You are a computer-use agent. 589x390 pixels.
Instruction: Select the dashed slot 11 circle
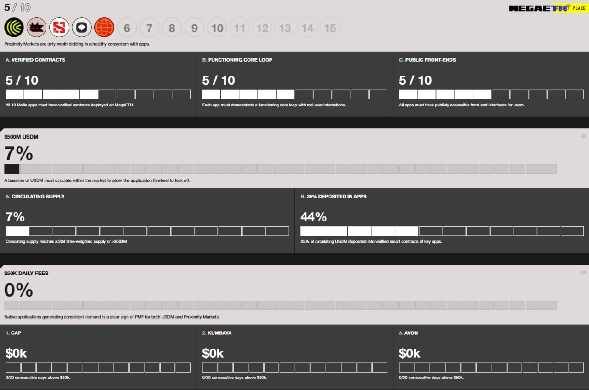coord(239,28)
